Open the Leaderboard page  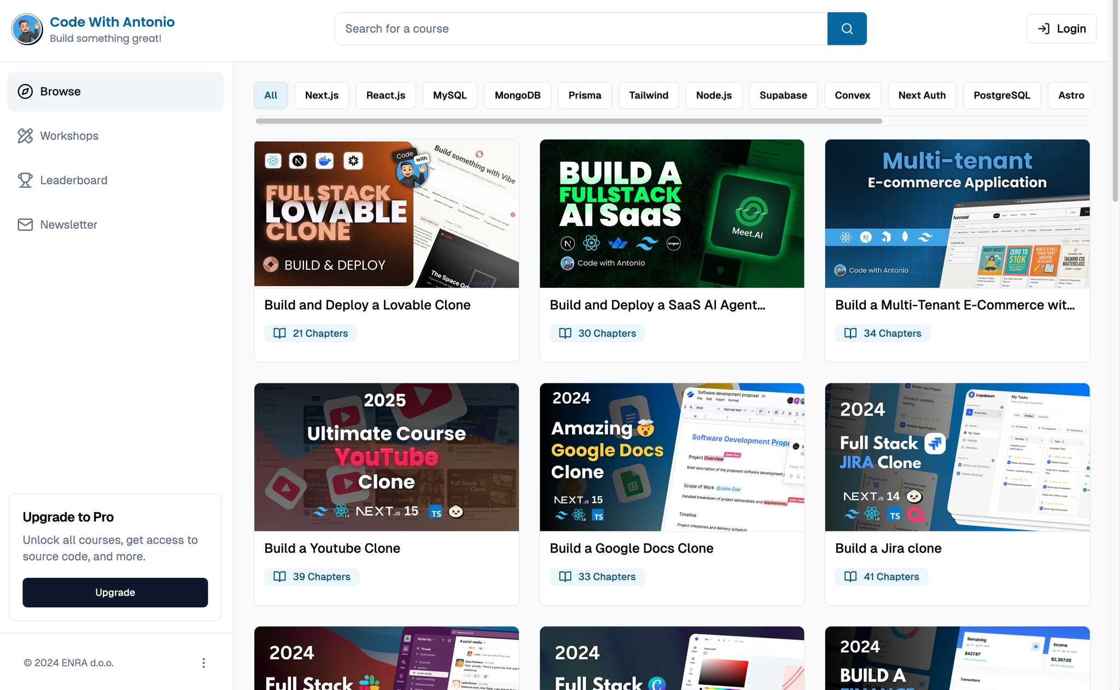(x=115, y=180)
